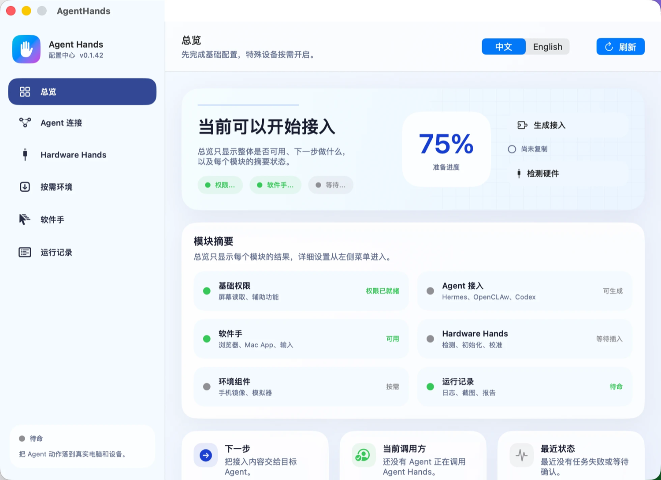Click the 屏幕读取、辅助功能 subtitle

pos(249,297)
